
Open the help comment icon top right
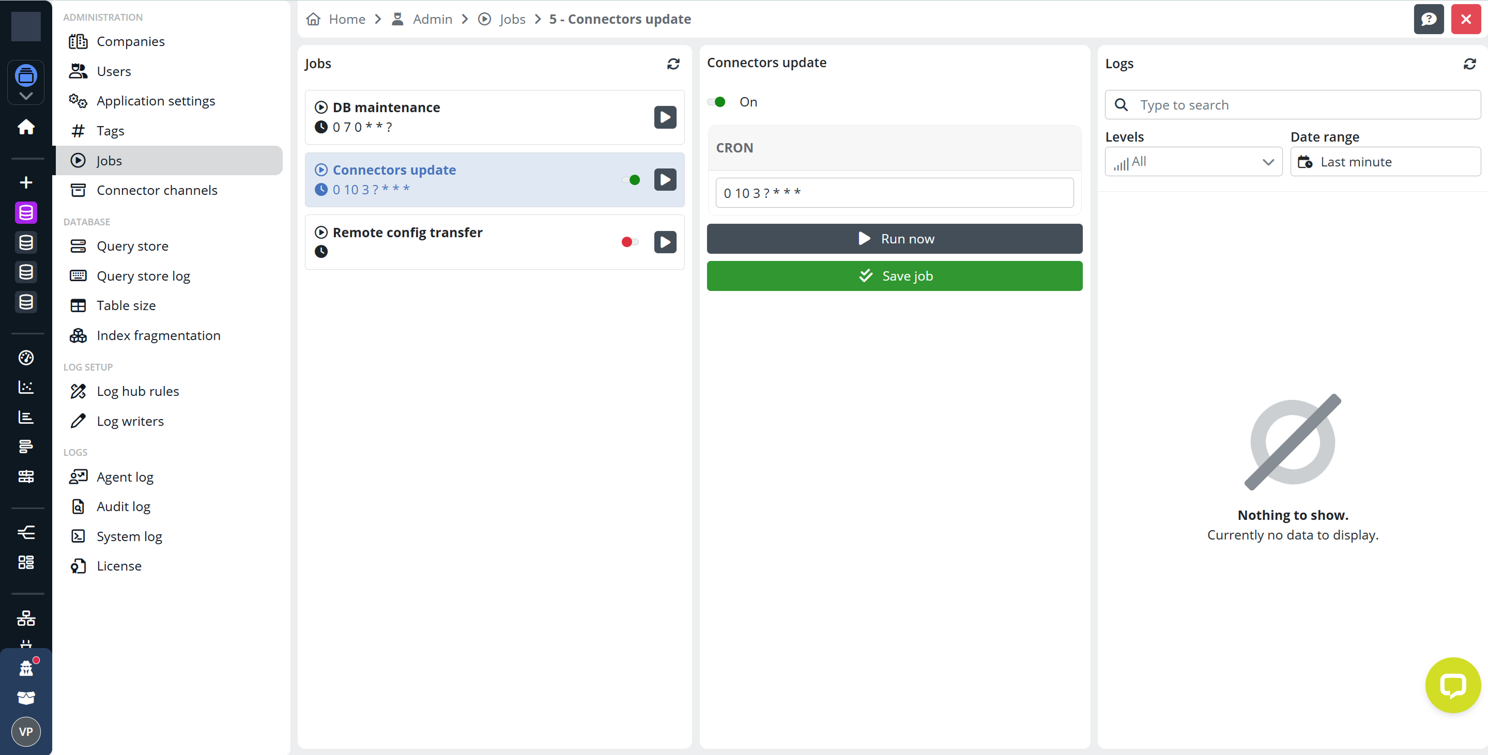(x=1428, y=19)
